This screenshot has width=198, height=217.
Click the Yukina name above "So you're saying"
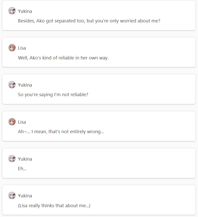point(25,85)
